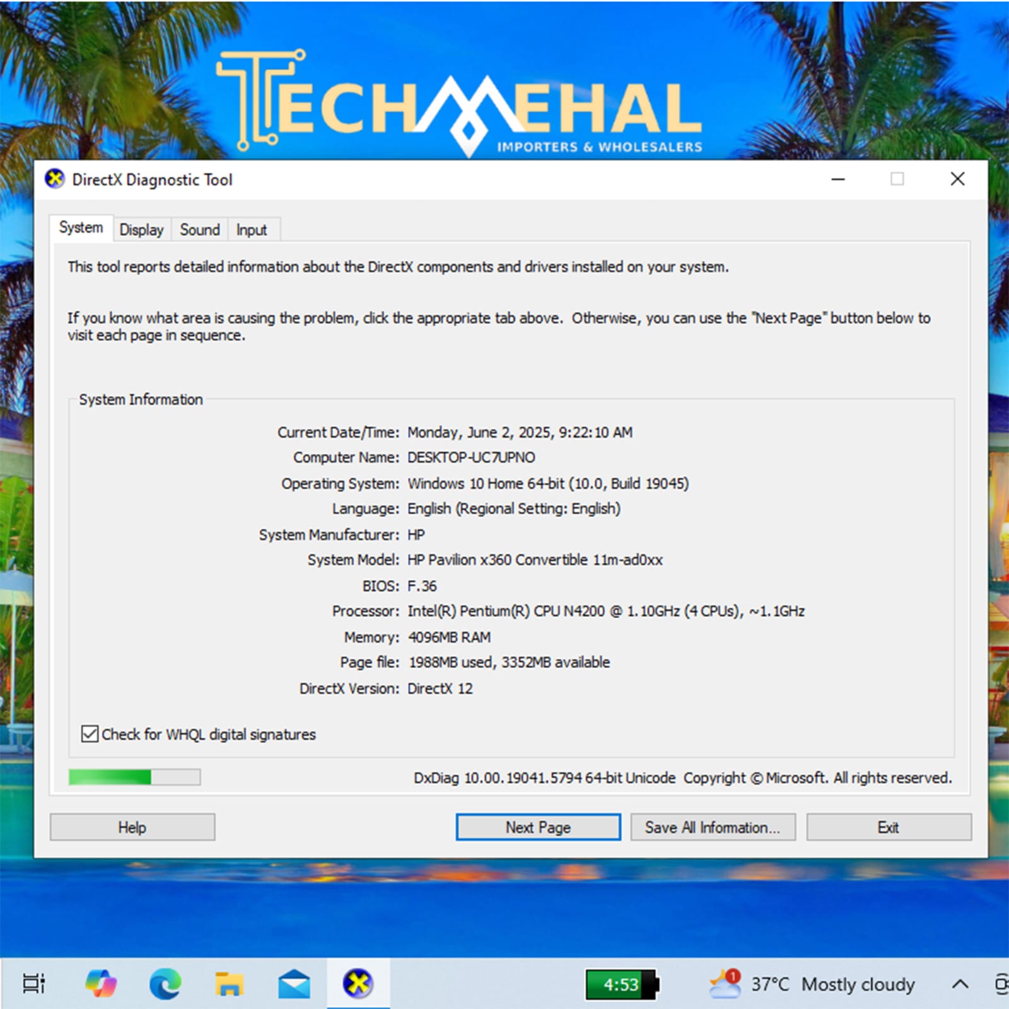
Task: Open Microsoft Edge from the taskbar
Action: tap(165, 983)
